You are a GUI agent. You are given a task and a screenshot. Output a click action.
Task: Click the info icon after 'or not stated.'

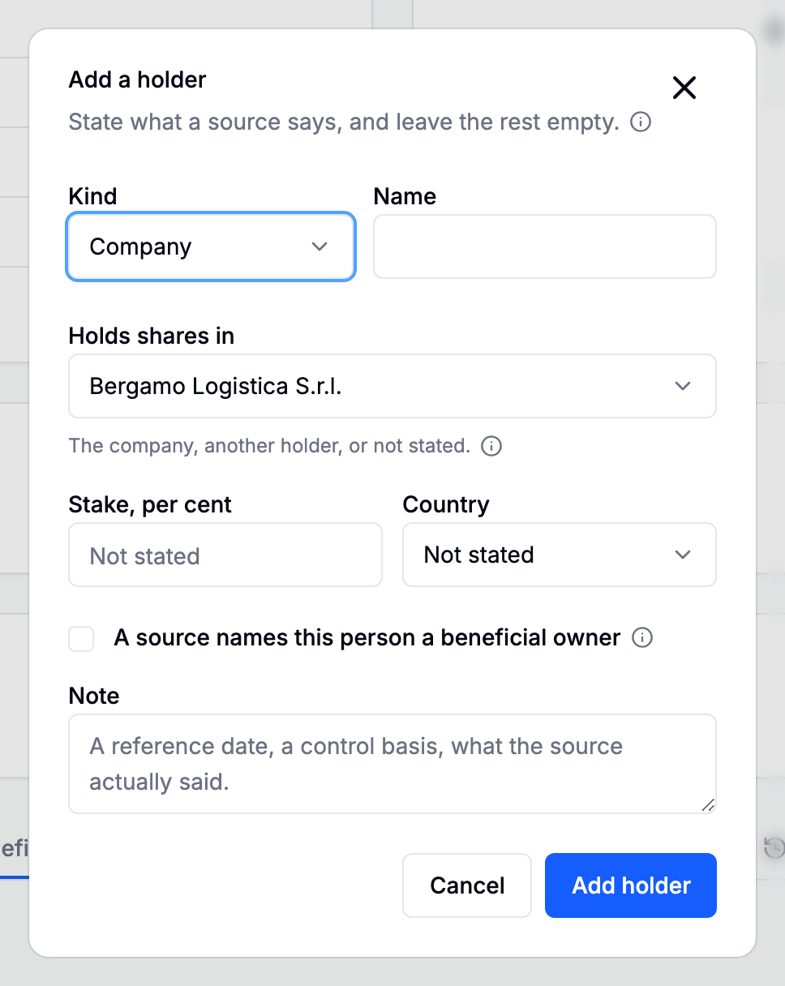point(491,446)
